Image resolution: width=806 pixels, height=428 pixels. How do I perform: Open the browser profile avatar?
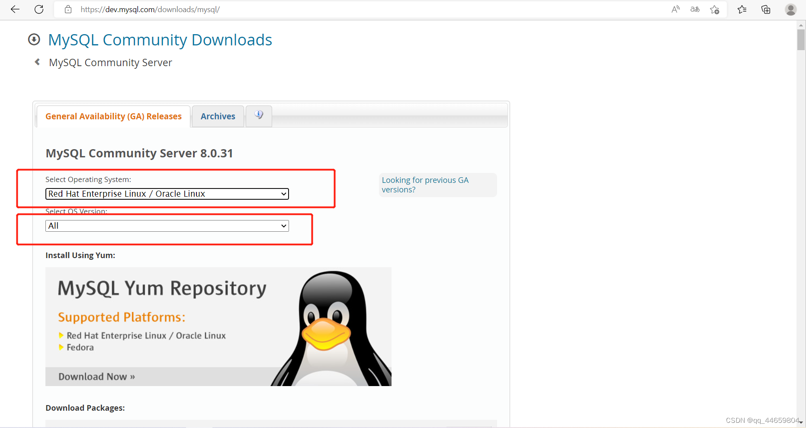click(x=791, y=9)
